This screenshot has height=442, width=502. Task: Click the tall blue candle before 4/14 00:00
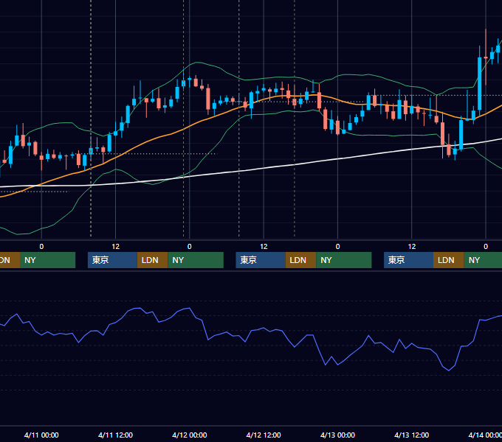tap(480, 84)
